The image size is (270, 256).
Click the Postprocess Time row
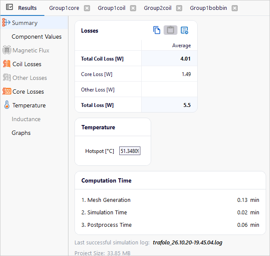point(170,225)
